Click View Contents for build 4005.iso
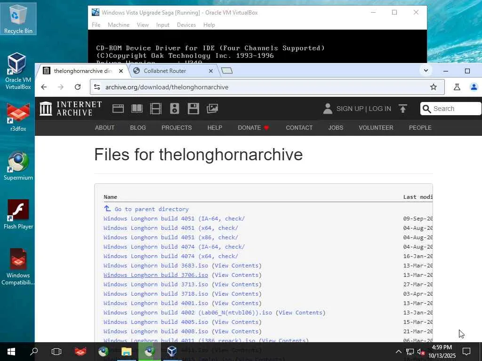The height and width of the screenshot is (361, 482). pyautogui.click(x=236, y=322)
